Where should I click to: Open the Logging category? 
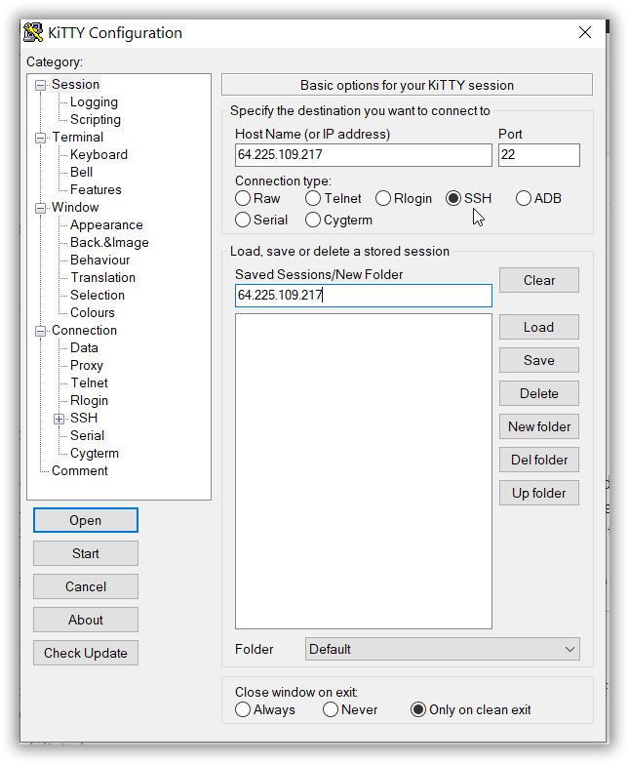pyautogui.click(x=94, y=101)
